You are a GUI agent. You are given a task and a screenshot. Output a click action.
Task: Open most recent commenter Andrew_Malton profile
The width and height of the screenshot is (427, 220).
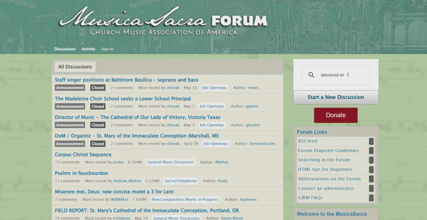(127, 181)
